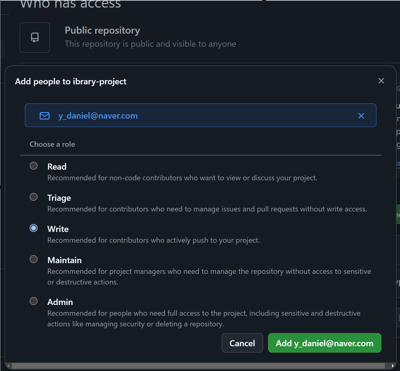
Task: Click Write description about actively pushing
Action: 154,240
